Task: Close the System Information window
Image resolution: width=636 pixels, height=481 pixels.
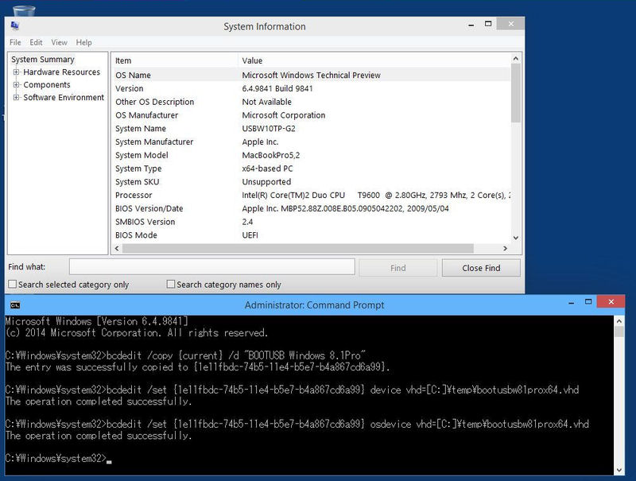Action: click(x=510, y=24)
